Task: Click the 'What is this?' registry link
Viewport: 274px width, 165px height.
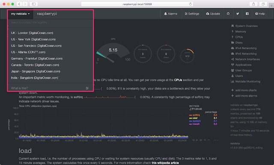Action: point(19,88)
